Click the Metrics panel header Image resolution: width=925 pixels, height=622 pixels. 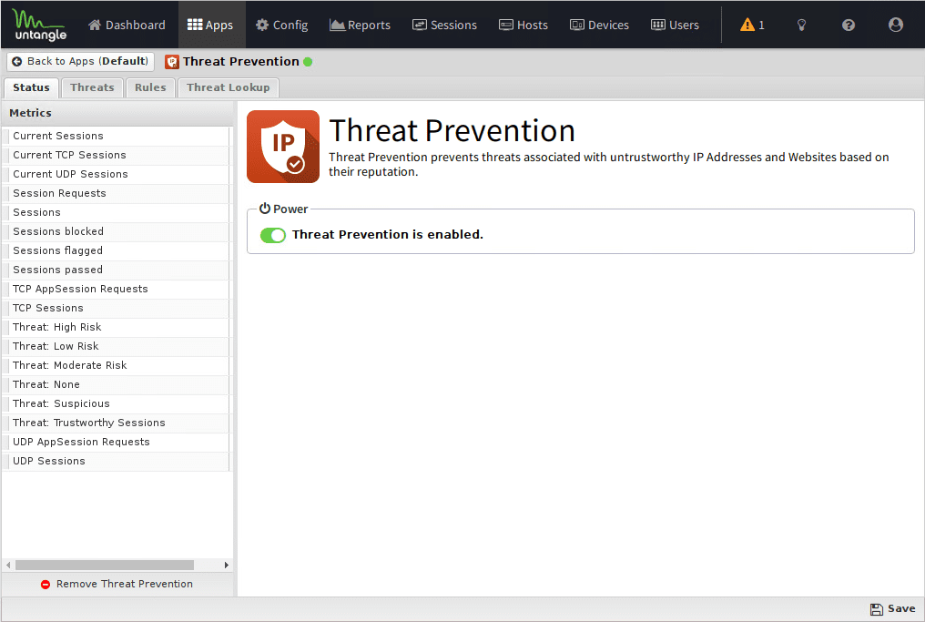pyautogui.click(x=117, y=113)
